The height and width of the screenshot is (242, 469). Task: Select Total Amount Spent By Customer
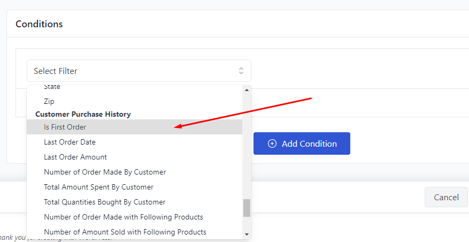[134, 187]
